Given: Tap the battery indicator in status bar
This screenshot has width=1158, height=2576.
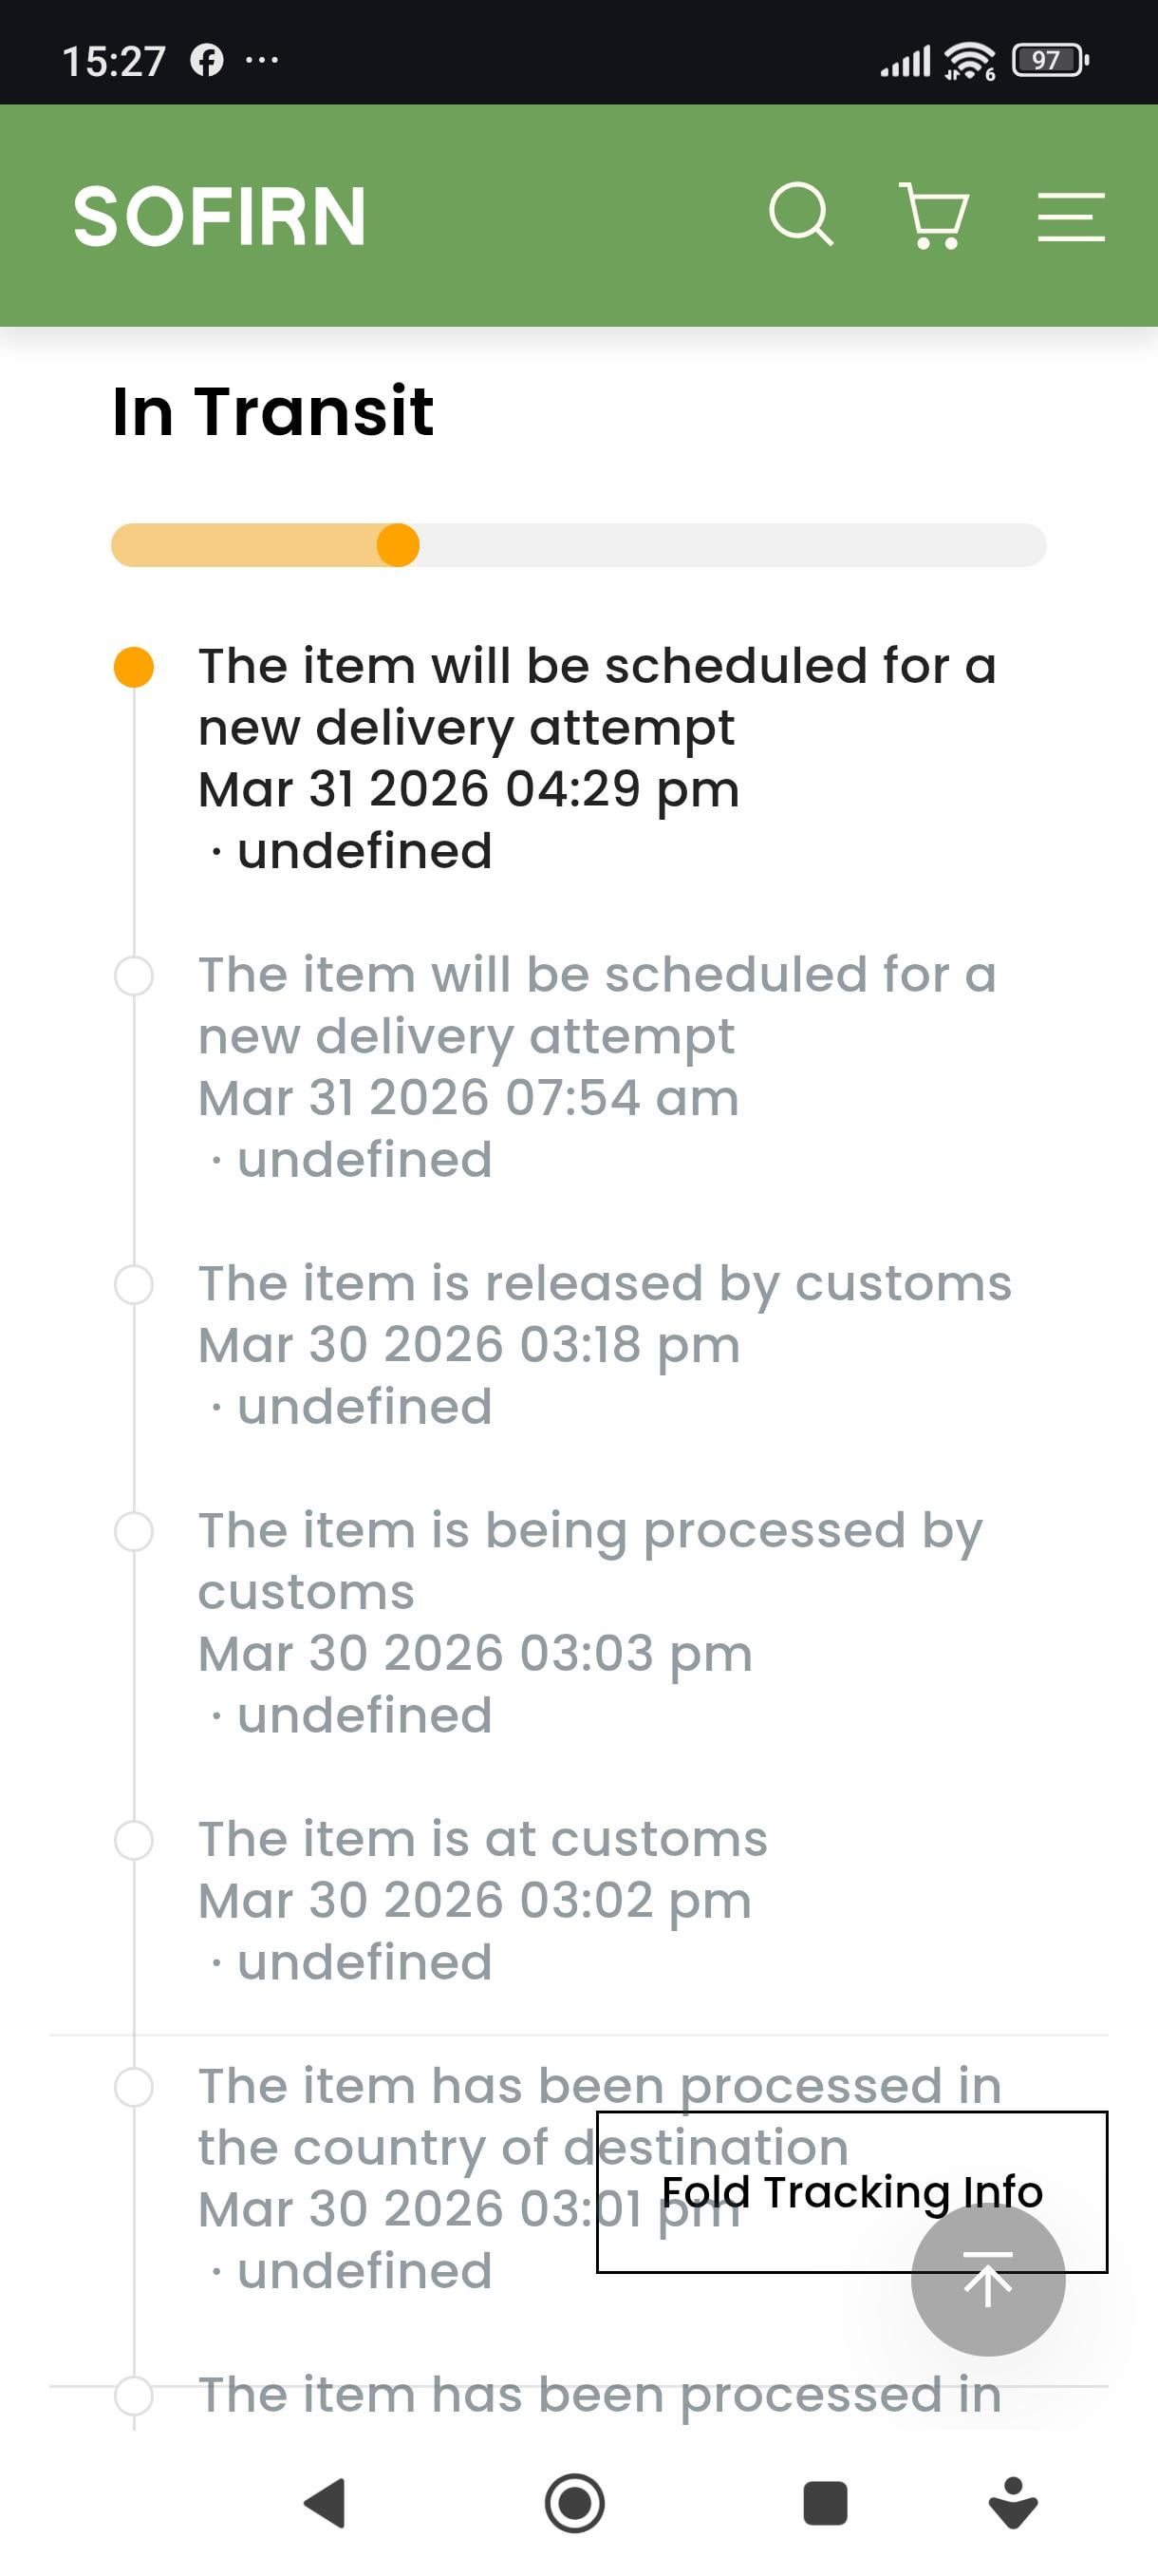Looking at the screenshot, I should pos(1048,61).
